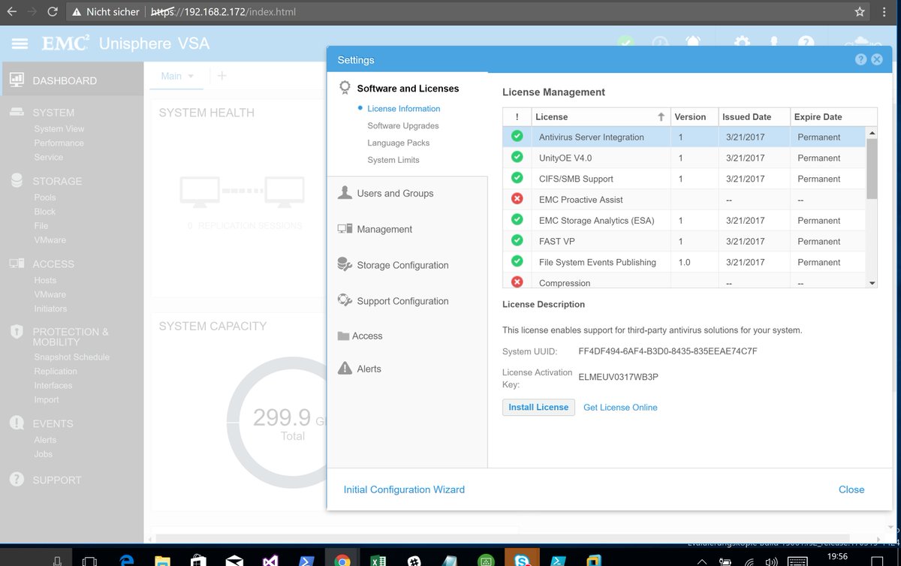The height and width of the screenshot is (566, 901).
Task: Click the Storage disks icon in sidebar
Action: (17, 180)
